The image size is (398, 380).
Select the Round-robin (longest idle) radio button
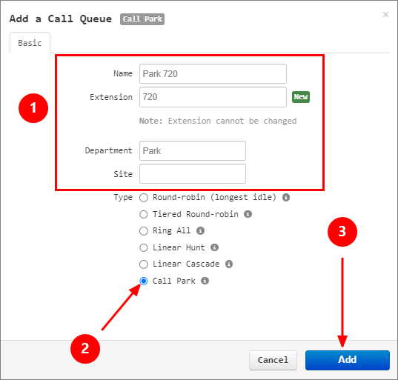point(144,198)
